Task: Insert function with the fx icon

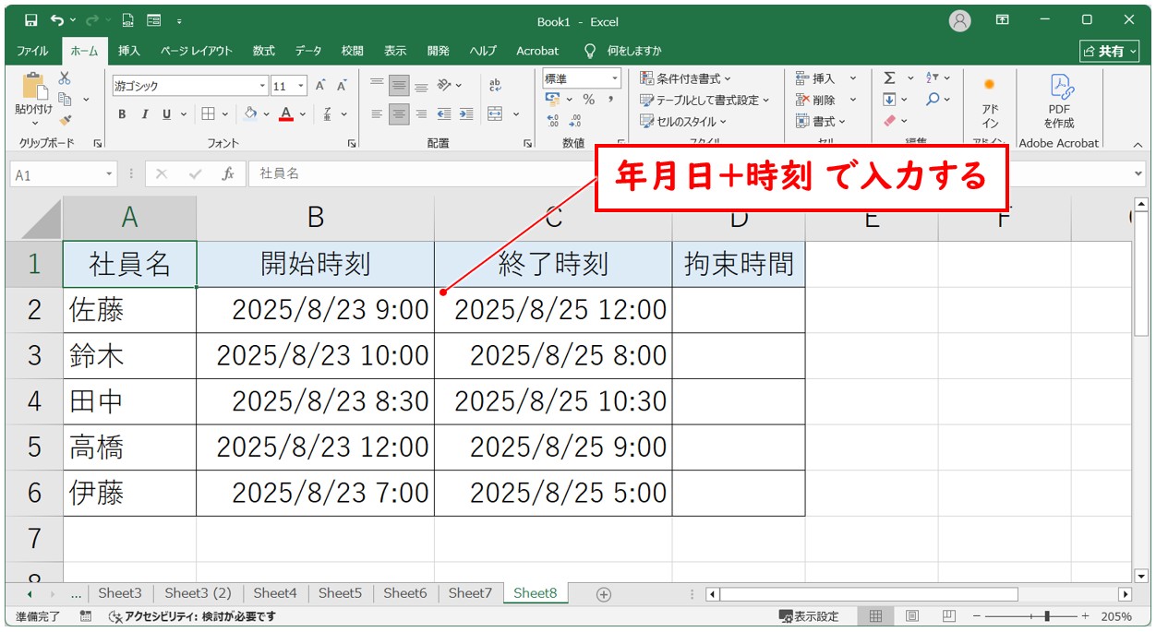Action: pyautogui.click(x=228, y=173)
